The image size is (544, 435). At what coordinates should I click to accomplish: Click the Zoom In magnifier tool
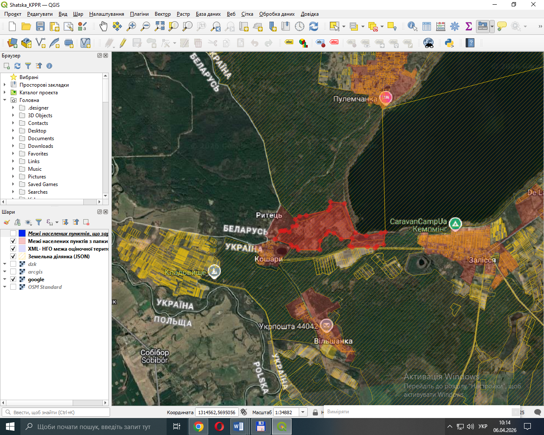pos(131,26)
